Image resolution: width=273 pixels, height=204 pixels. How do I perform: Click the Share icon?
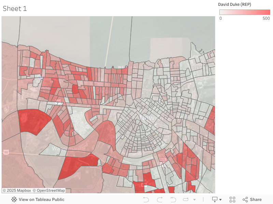245,200
